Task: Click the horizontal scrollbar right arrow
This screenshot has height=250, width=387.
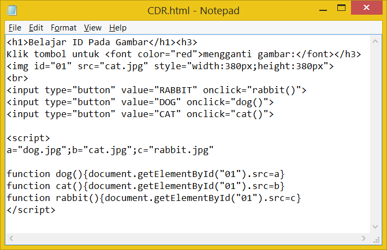Action: (364, 238)
